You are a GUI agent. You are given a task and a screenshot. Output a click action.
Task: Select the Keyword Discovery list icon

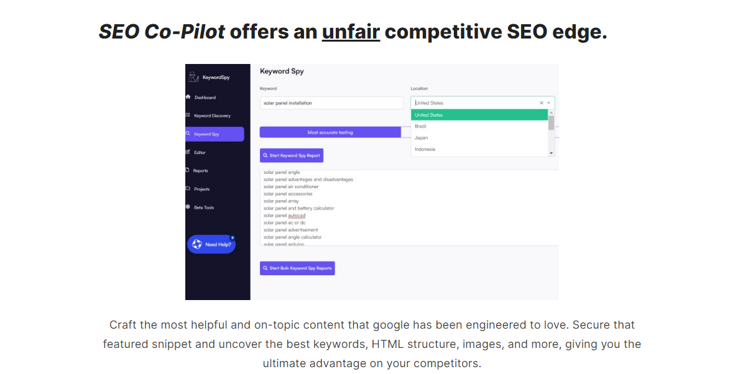click(188, 116)
